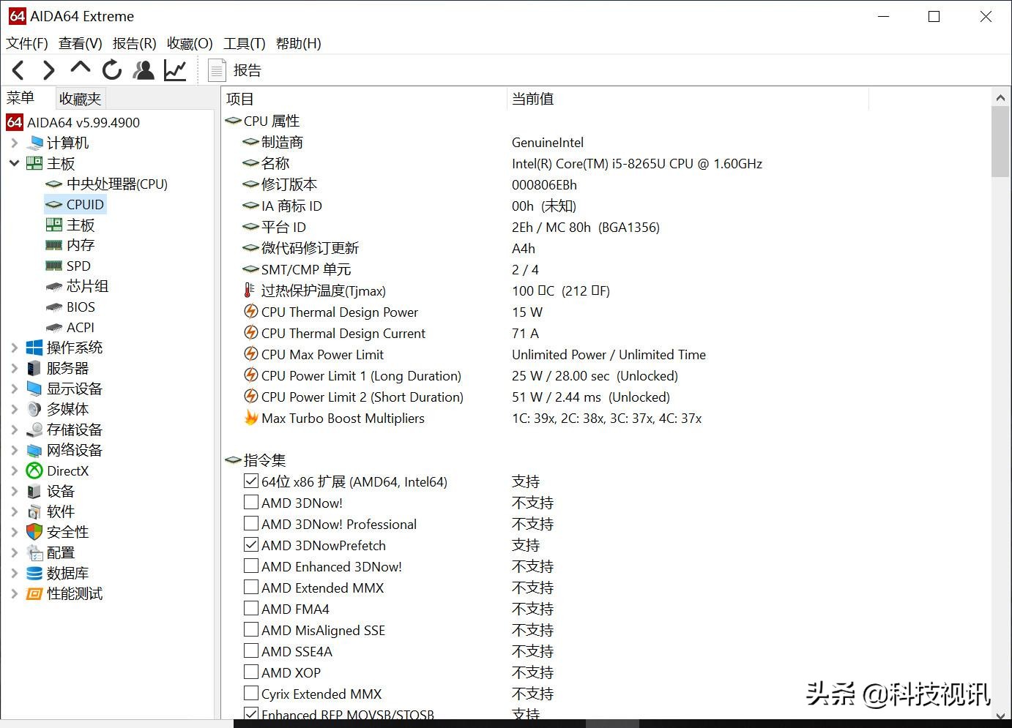Toggle the AMD 3DNow! checkbox
The height and width of the screenshot is (728, 1012).
251,502
